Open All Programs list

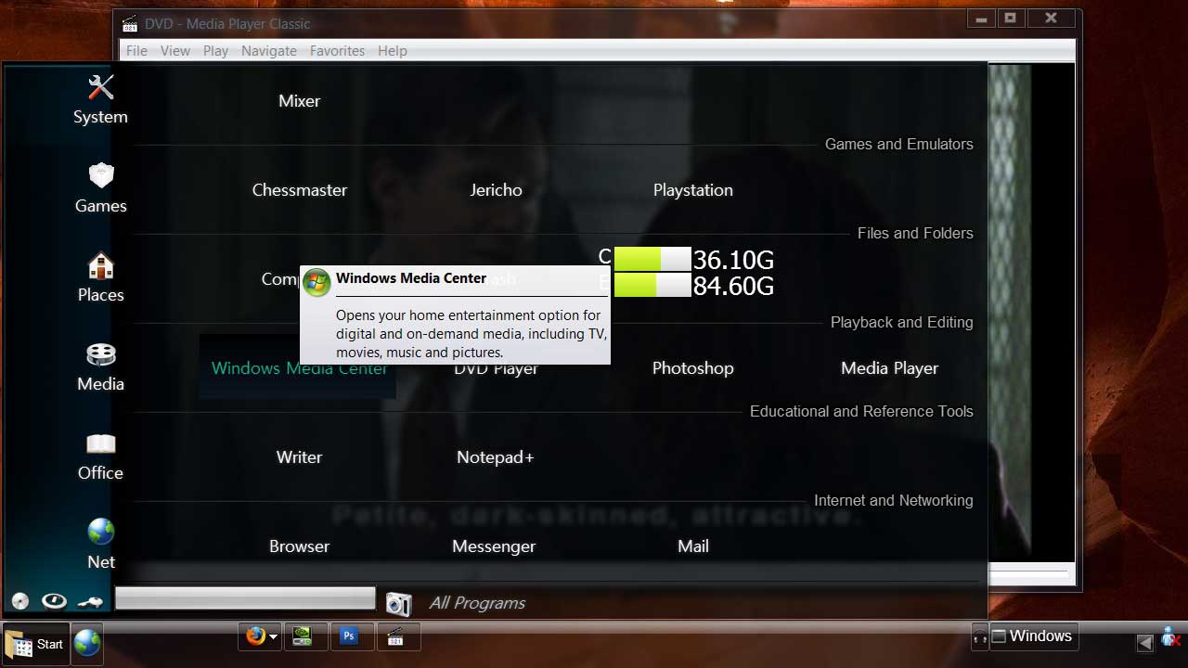coord(477,603)
